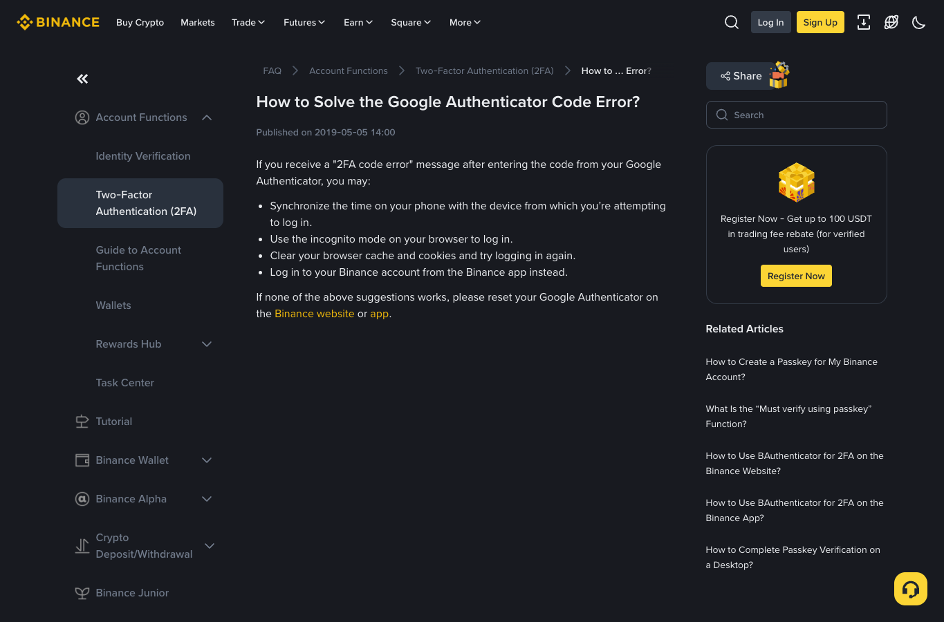Open the download app icon
944x622 pixels.
coord(864,22)
